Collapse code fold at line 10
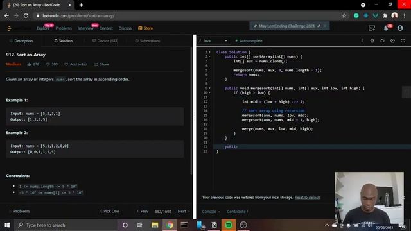Viewport: 411px width, 231px height. 209,92
